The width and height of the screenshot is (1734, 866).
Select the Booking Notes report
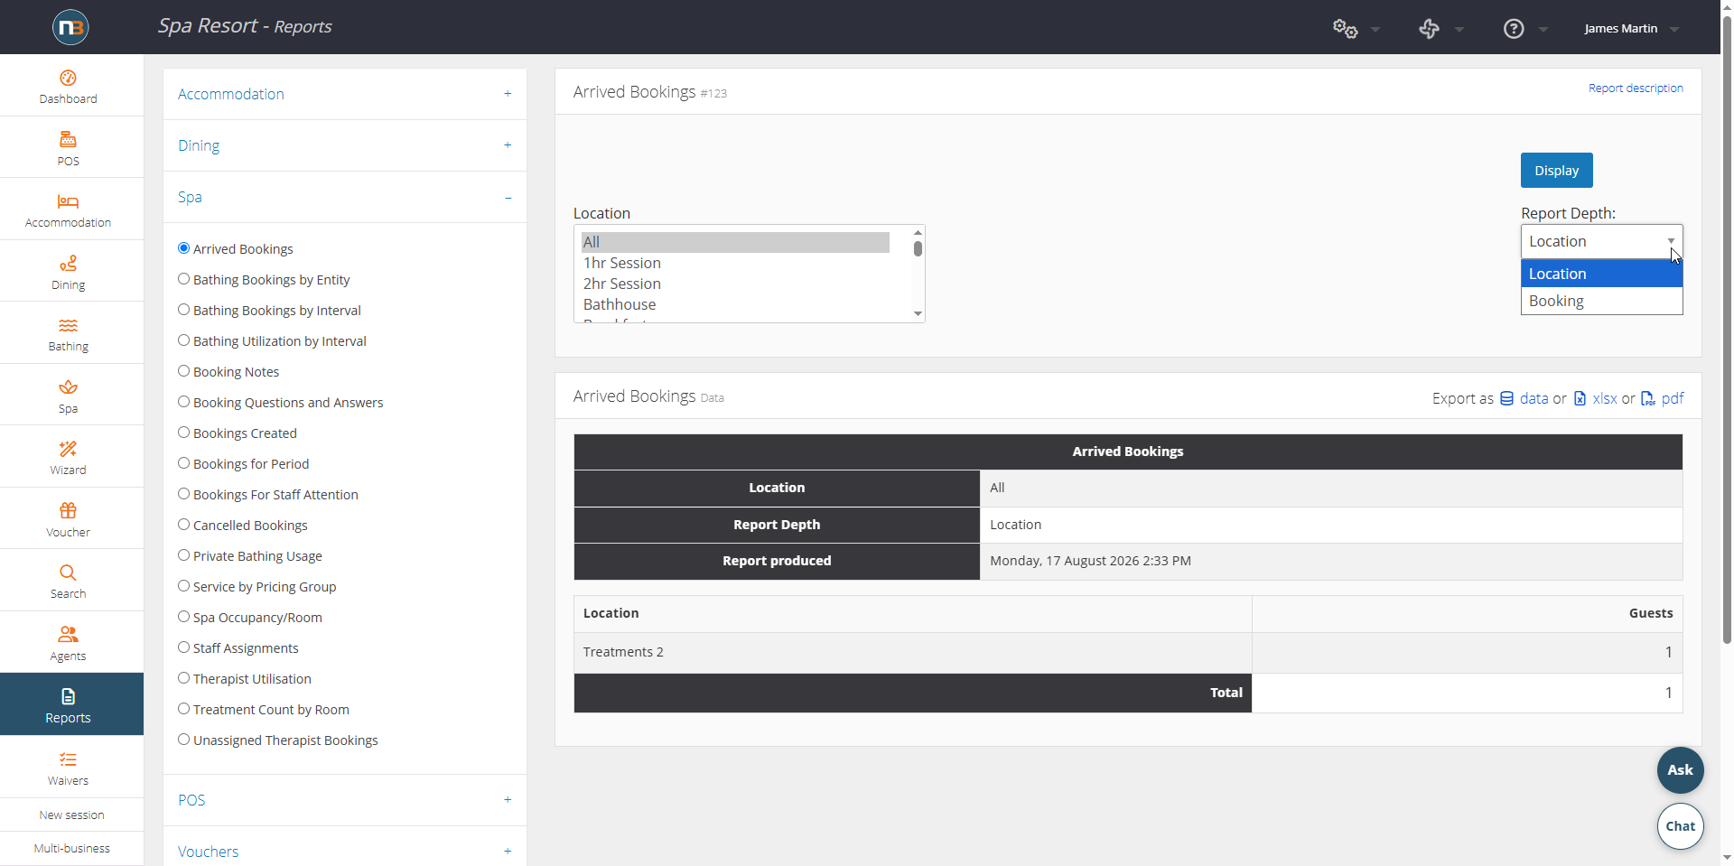(x=183, y=371)
